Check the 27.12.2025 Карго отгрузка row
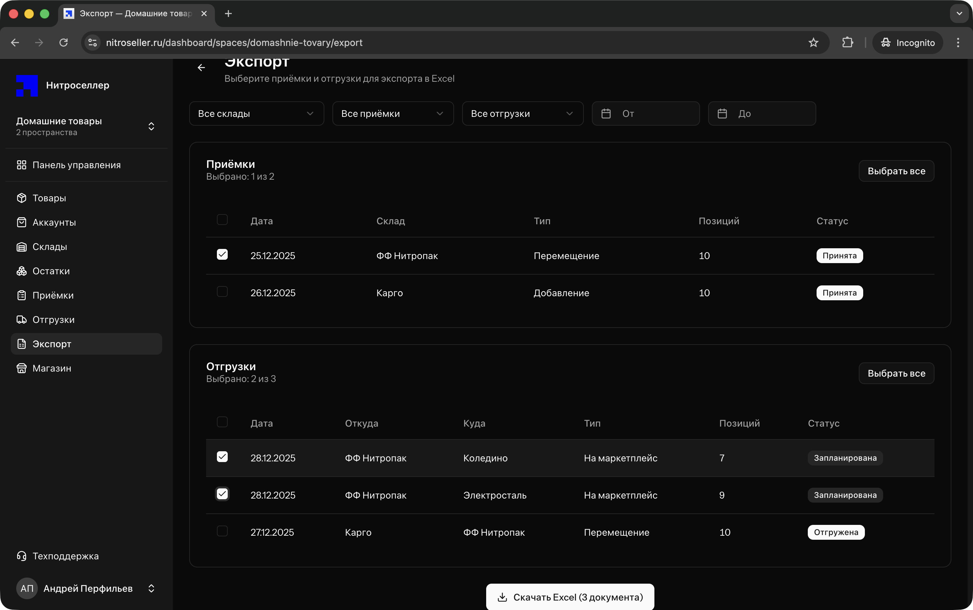973x610 pixels. pos(222,531)
